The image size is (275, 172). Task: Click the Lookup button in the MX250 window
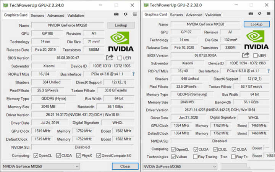coord(121,25)
